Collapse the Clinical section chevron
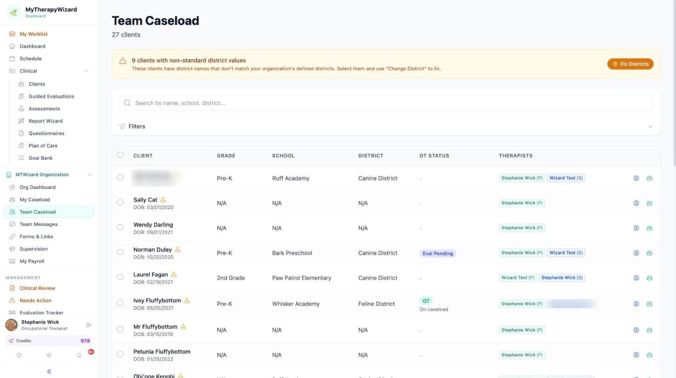Image resolution: width=676 pixels, height=378 pixels. tap(86, 71)
